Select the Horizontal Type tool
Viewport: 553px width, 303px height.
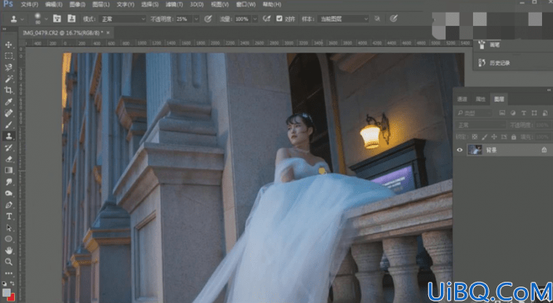tap(9, 216)
